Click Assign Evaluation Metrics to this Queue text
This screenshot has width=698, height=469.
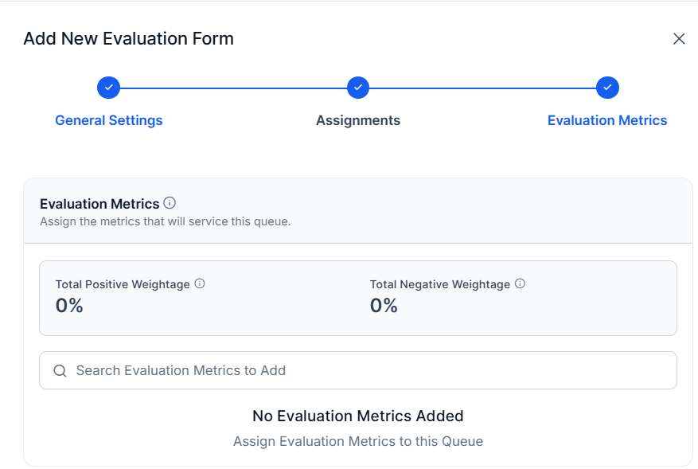pos(358,441)
